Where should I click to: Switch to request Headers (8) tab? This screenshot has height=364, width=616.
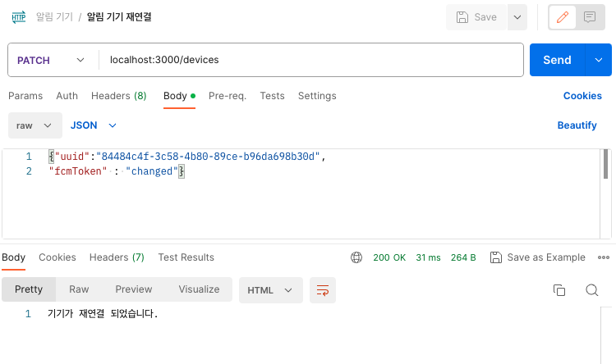click(118, 96)
